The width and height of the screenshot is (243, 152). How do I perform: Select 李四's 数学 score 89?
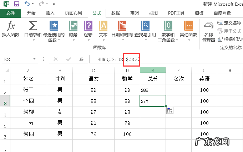127,101
